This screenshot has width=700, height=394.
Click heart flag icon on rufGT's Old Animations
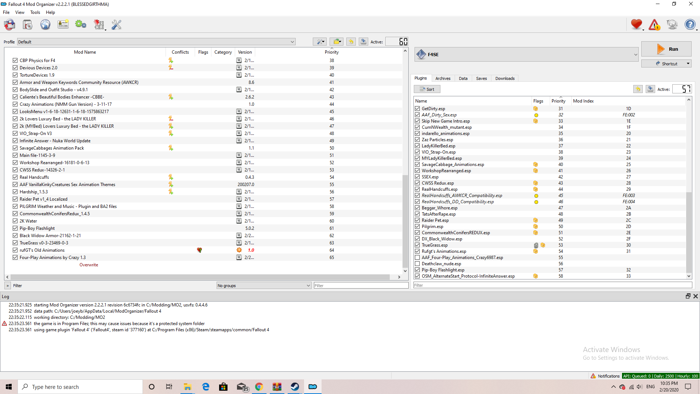199,250
